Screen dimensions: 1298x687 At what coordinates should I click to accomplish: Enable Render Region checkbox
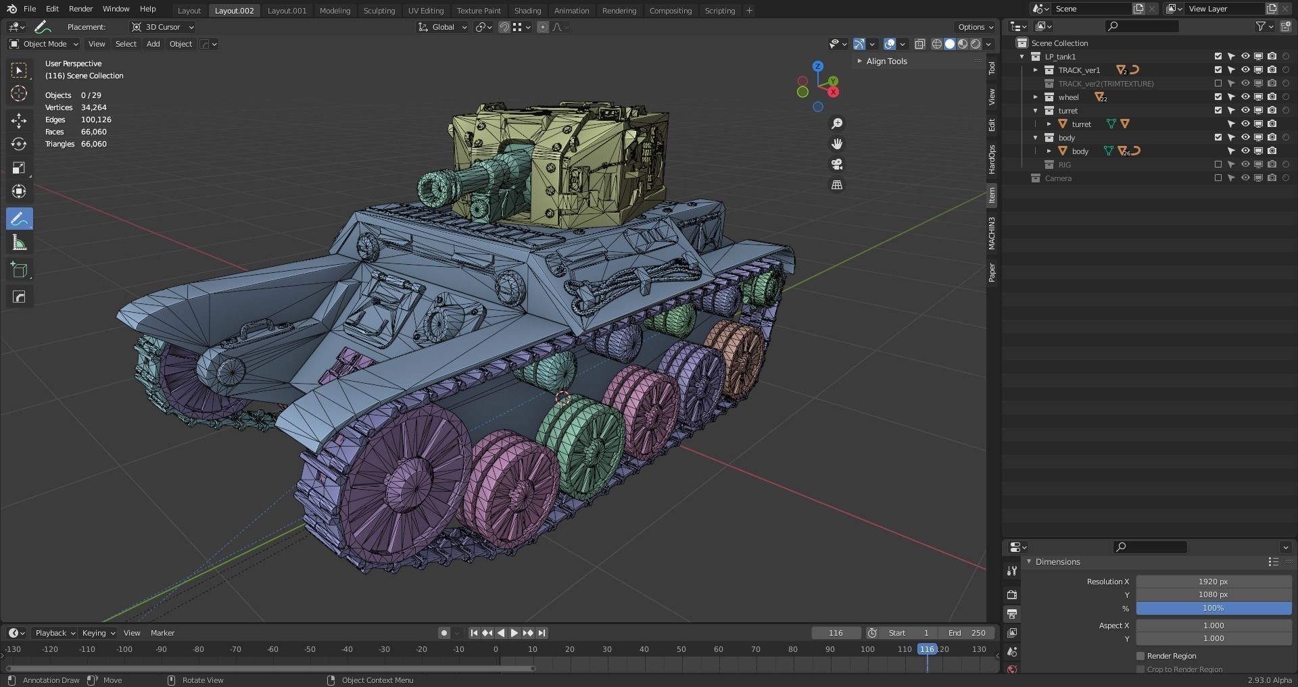[x=1140, y=656]
